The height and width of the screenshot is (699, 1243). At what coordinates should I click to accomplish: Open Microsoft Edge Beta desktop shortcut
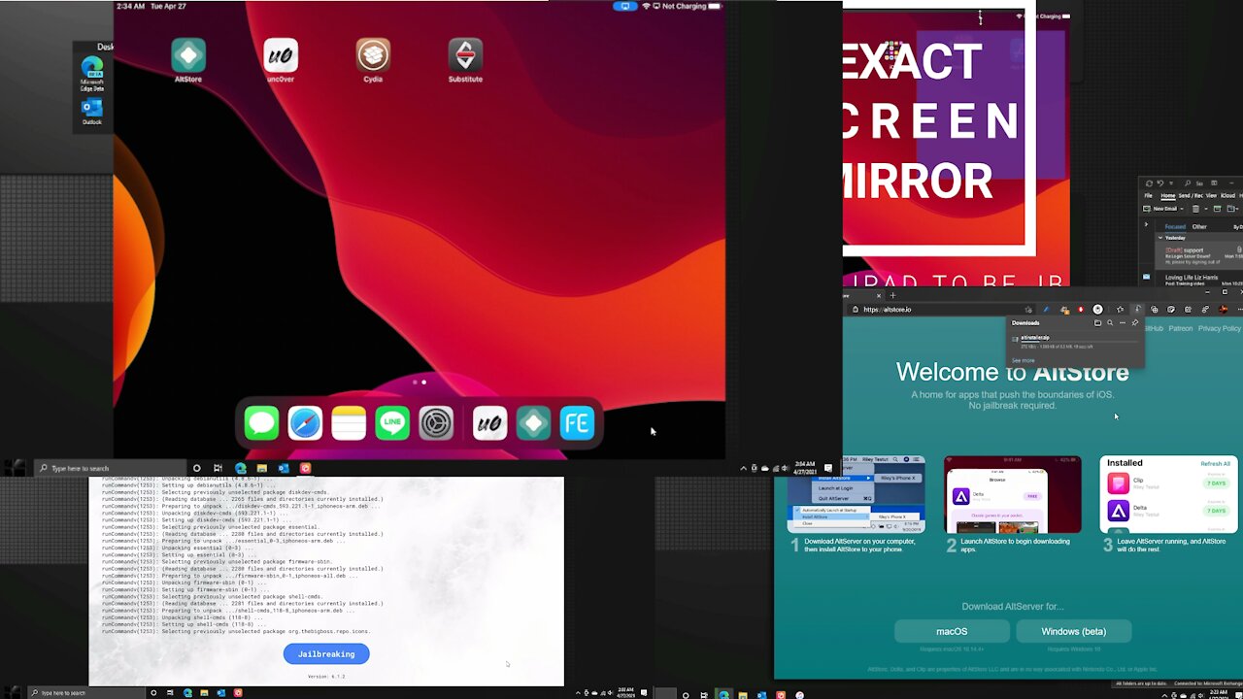[92, 73]
